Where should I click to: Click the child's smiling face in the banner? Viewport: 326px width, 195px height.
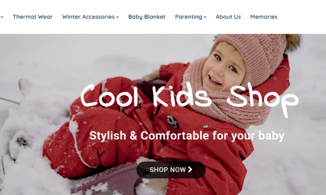pyautogui.click(x=223, y=68)
